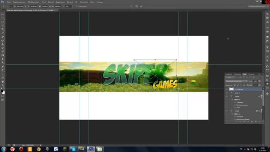
Task: Open the Файл menu
Action: pyautogui.click(x=8, y=2)
